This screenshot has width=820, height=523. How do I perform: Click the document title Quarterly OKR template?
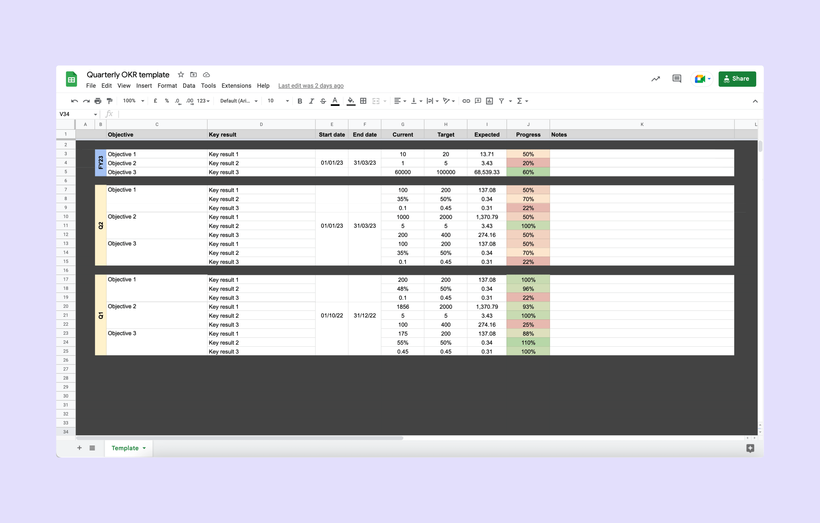coord(128,75)
